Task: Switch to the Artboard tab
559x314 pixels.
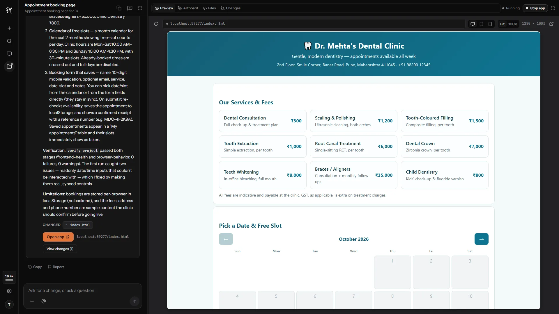Action: click(x=188, y=8)
